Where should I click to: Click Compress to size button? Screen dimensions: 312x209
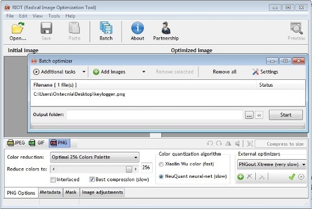281,144
